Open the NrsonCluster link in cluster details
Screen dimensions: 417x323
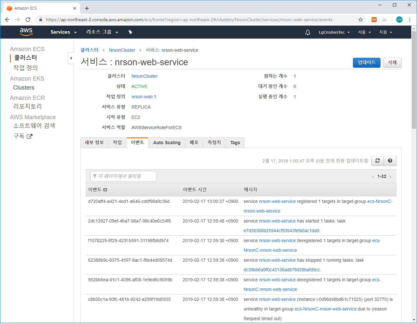pos(145,76)
